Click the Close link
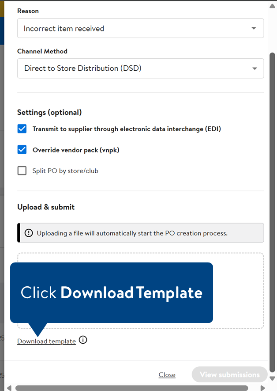277x391 pixels. 167,375
